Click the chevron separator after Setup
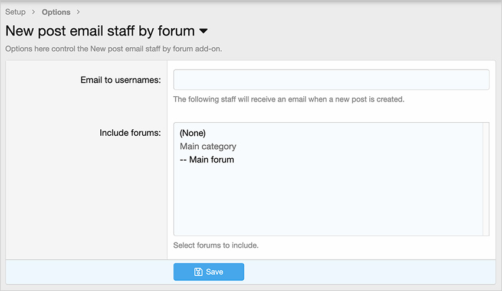The width and height of the screenshot is (502, 291). 34,12
